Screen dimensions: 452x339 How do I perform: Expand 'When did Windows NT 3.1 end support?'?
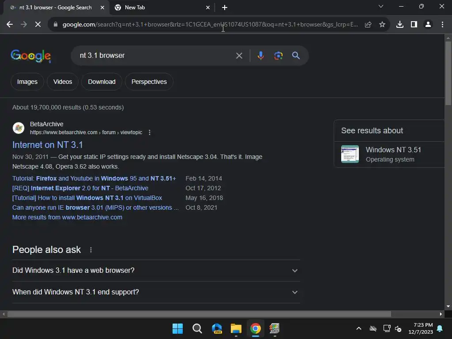156,292
